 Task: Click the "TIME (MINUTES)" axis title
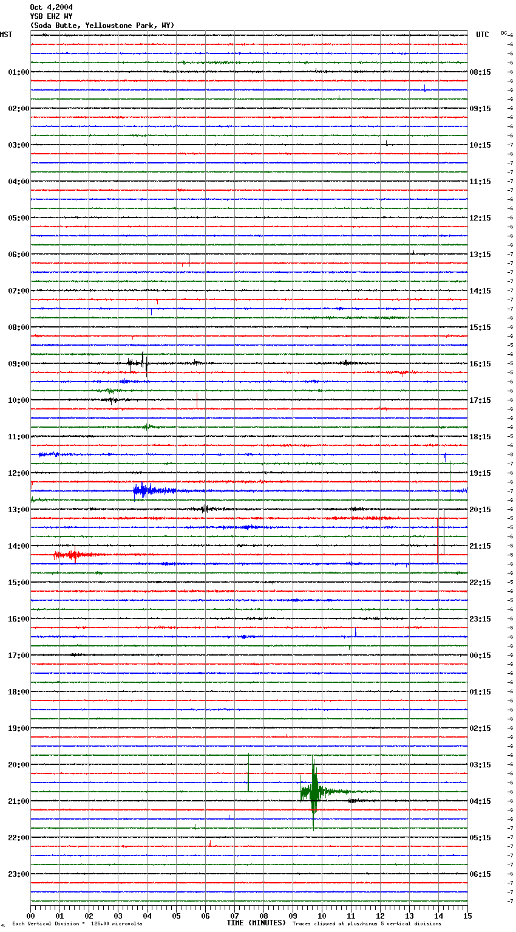click(257, 923)
